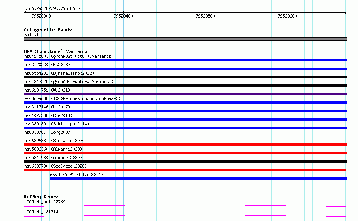Click ruler position 79528500
The width and height of the screenshot is (358, 221).
point(206,16)
